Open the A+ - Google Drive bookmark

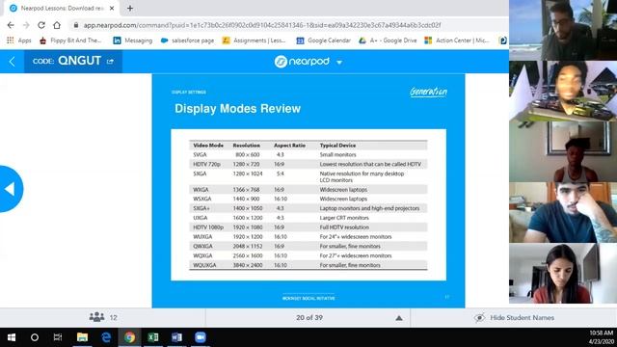point(388,40)
